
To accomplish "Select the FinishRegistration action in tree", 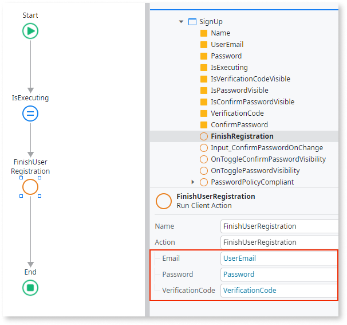I will (x=242, y=136).
